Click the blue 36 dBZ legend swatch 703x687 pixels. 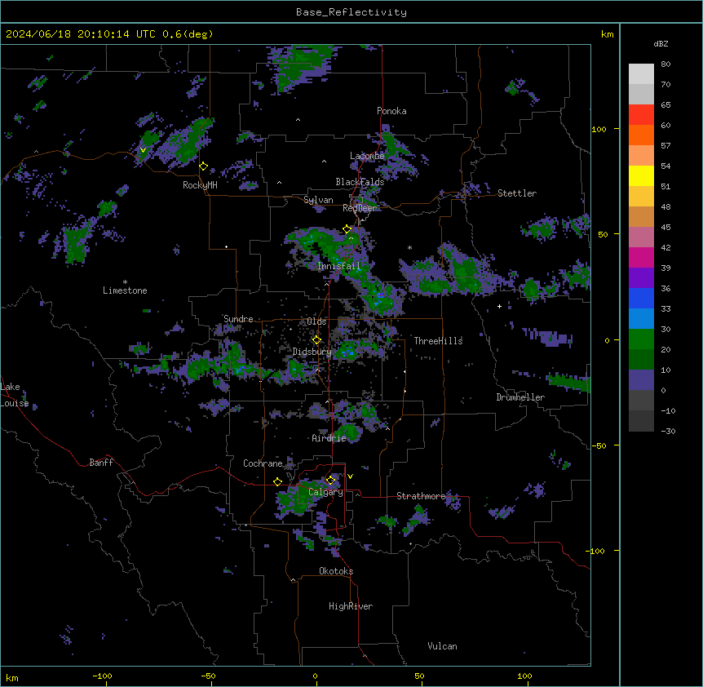click(641, 298)
